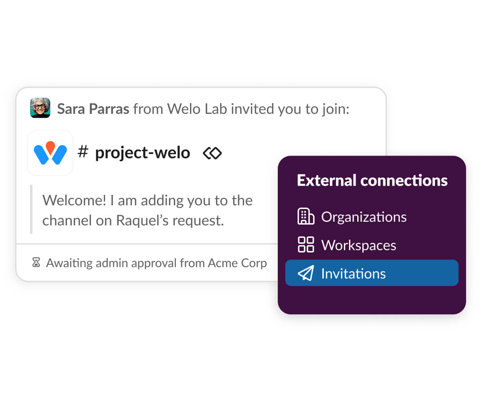Select the Workspaces menu item
The width and height of the screenshot is (481, 401).
click(358, 245)
